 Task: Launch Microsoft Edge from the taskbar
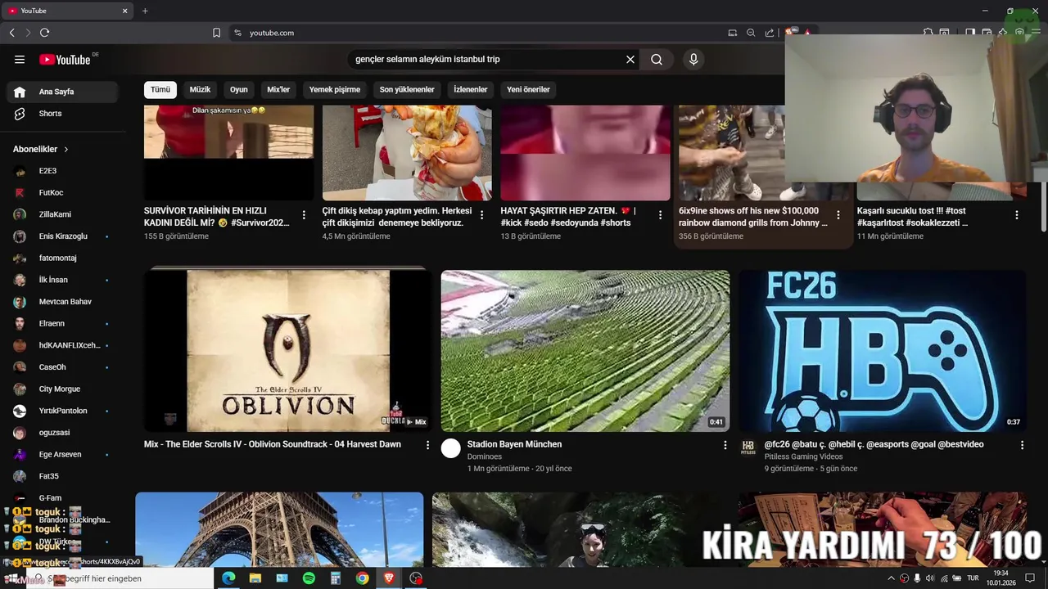[228, 578]
